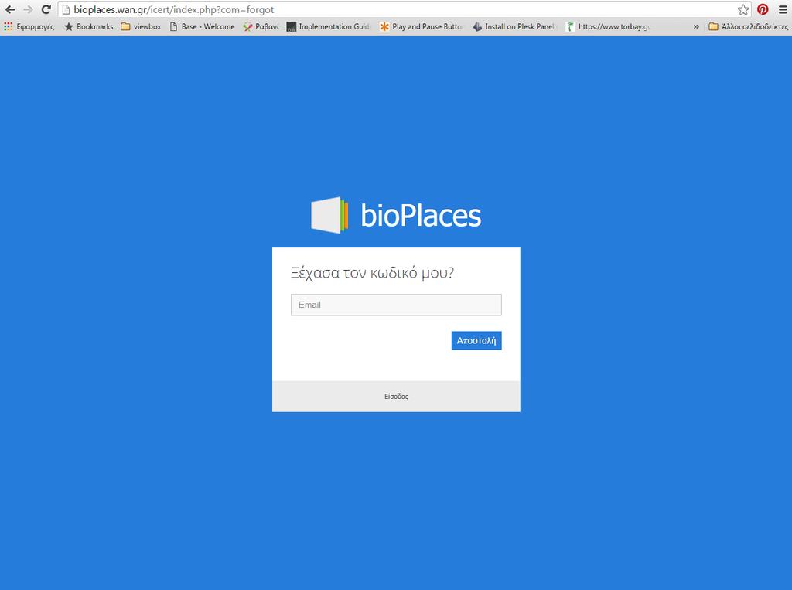Screen dimensions: 792x590
Task: Open the Pinterest extension icon
Action: click(763, 9)
